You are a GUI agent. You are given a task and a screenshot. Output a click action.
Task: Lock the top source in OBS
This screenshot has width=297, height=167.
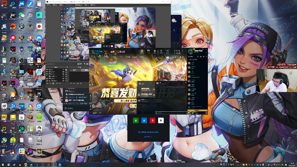pyautogui.click(x=66, y=70)
